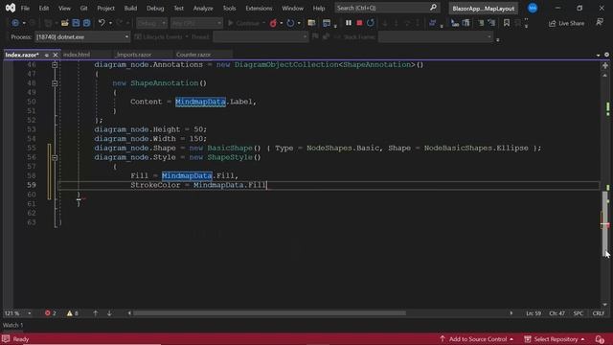Viewport: 613px width, 345px height.
Task: Click the horizontal scrollbar thumb
Action: click(269, 313)
